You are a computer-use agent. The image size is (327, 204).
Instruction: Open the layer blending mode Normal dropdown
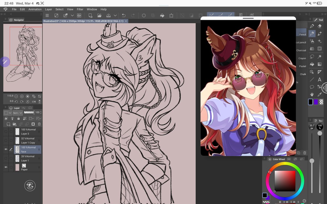17,112
